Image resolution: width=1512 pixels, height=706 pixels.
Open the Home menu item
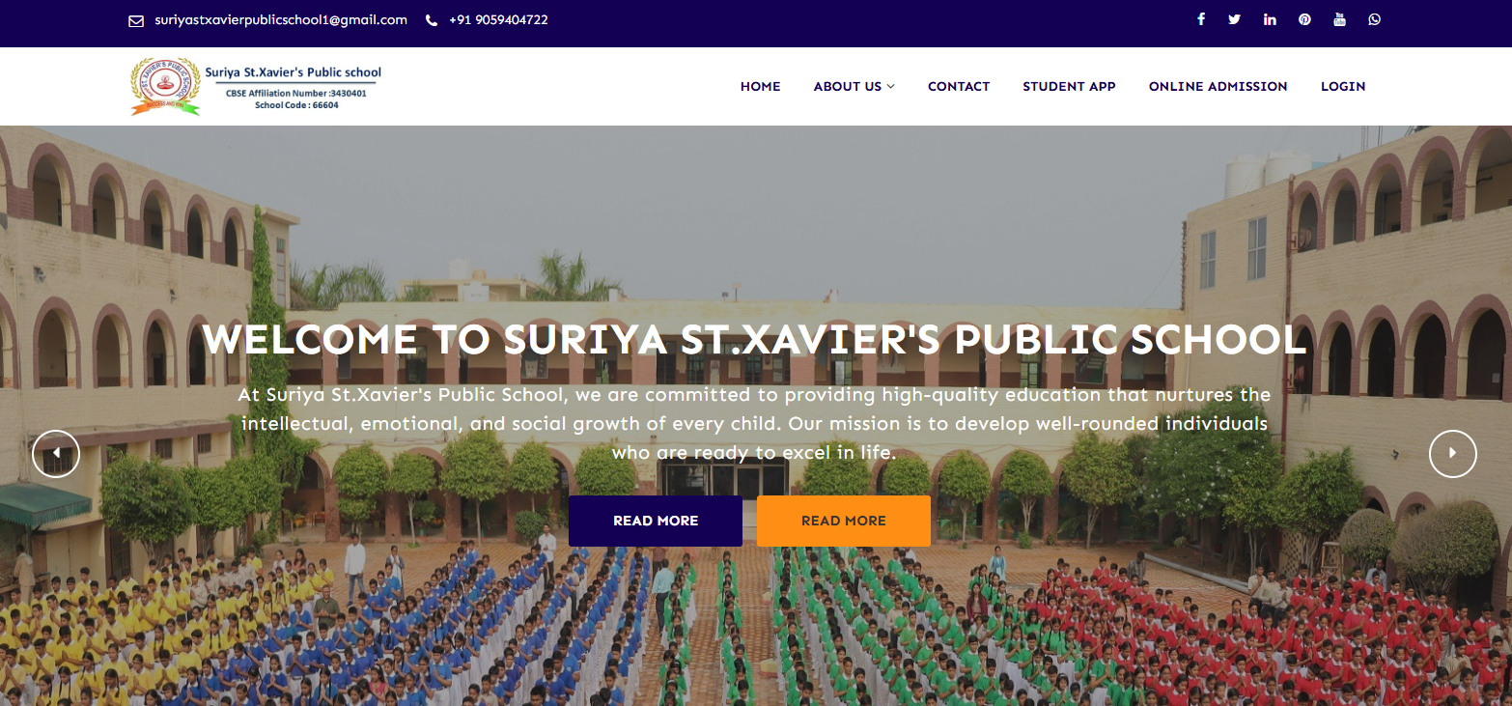pyautogui.click(x=761, y=87)
